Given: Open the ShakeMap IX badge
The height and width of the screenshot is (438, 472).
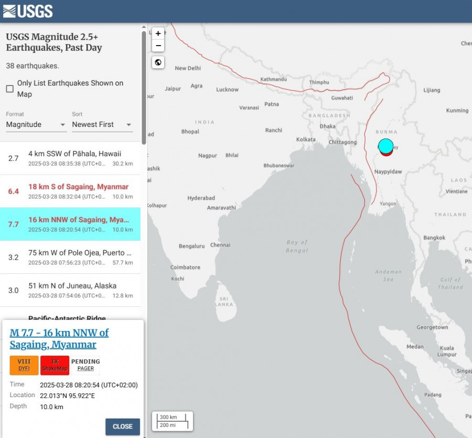Looking at the screenshot, I should [x=55, y=365].
